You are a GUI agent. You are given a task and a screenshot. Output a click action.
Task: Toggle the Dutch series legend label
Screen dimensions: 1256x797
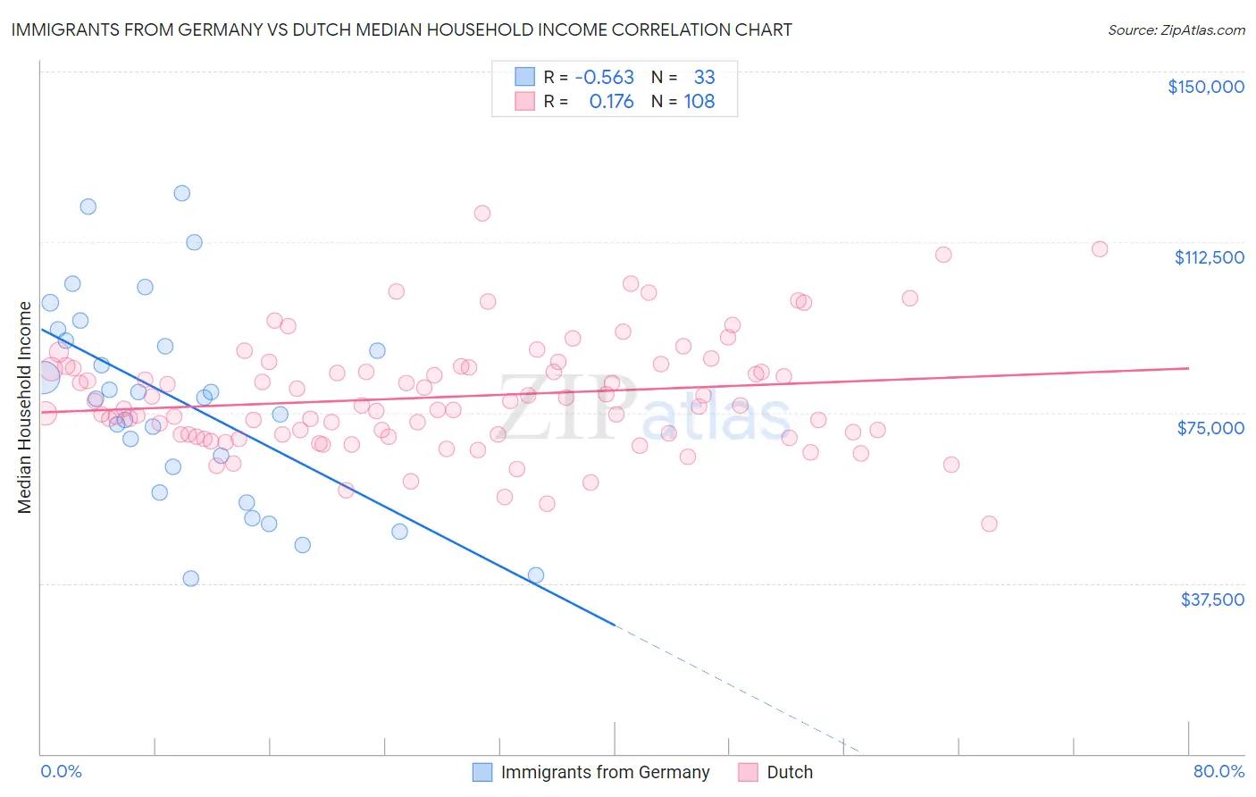coord(790,772)
